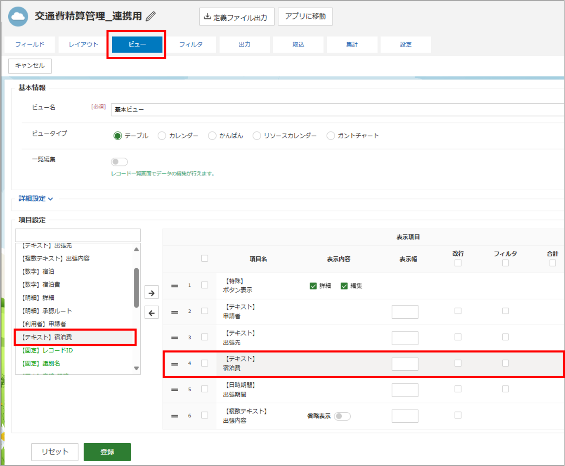Click the pencil edit icon beside app name
This screenshot has height=466, width=565.
[x=151, y=17]
